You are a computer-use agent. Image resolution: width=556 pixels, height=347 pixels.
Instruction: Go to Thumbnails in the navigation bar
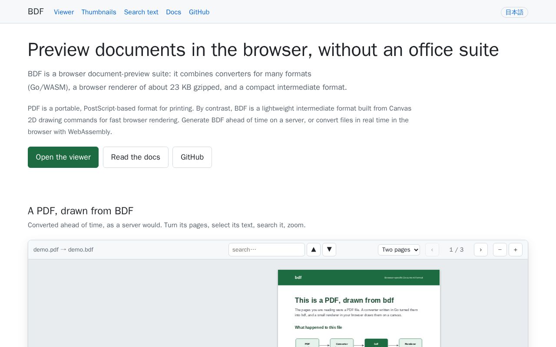[x=99, y=12]
